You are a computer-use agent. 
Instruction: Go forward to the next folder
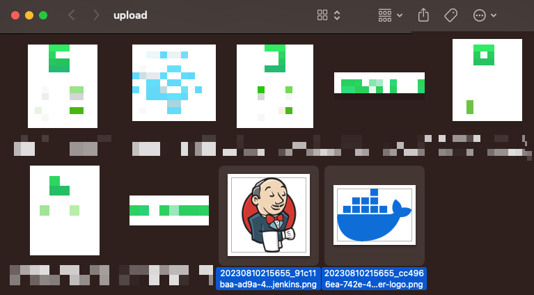point(96,15)
